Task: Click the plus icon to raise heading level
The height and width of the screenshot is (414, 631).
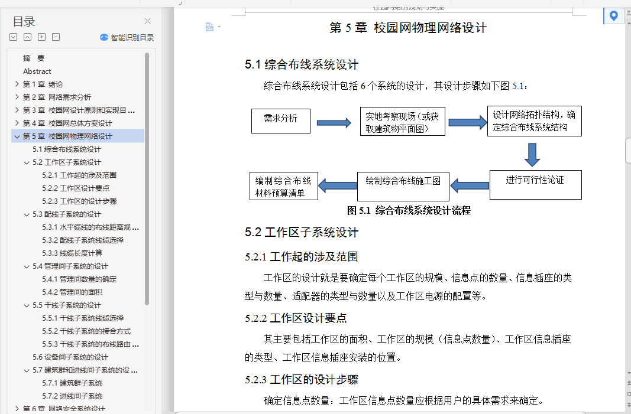Action: pyautogui.click(x=41, y=37)
